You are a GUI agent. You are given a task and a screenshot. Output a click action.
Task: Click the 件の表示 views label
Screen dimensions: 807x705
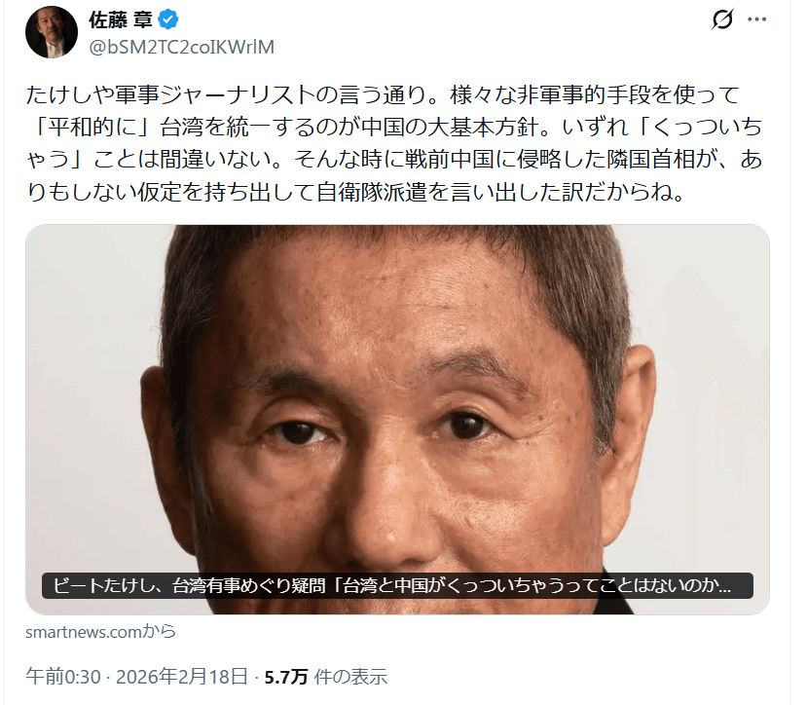point(350,677)
